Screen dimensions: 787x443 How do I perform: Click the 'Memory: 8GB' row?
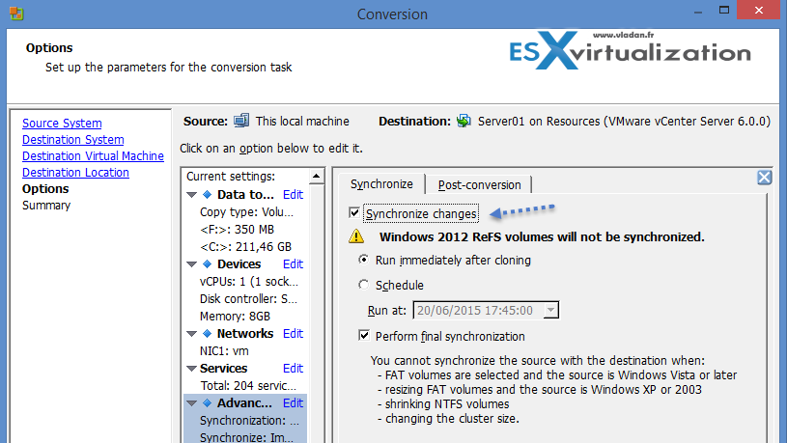point(235,316)
